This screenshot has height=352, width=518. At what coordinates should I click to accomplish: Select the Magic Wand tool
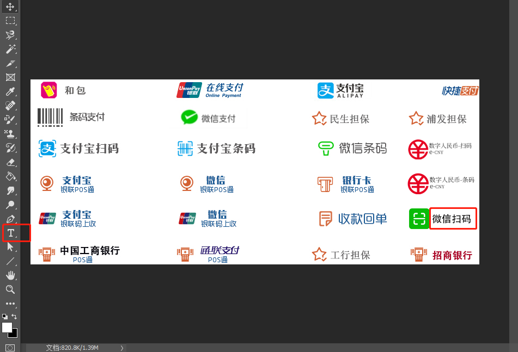(x=10, y=49)
